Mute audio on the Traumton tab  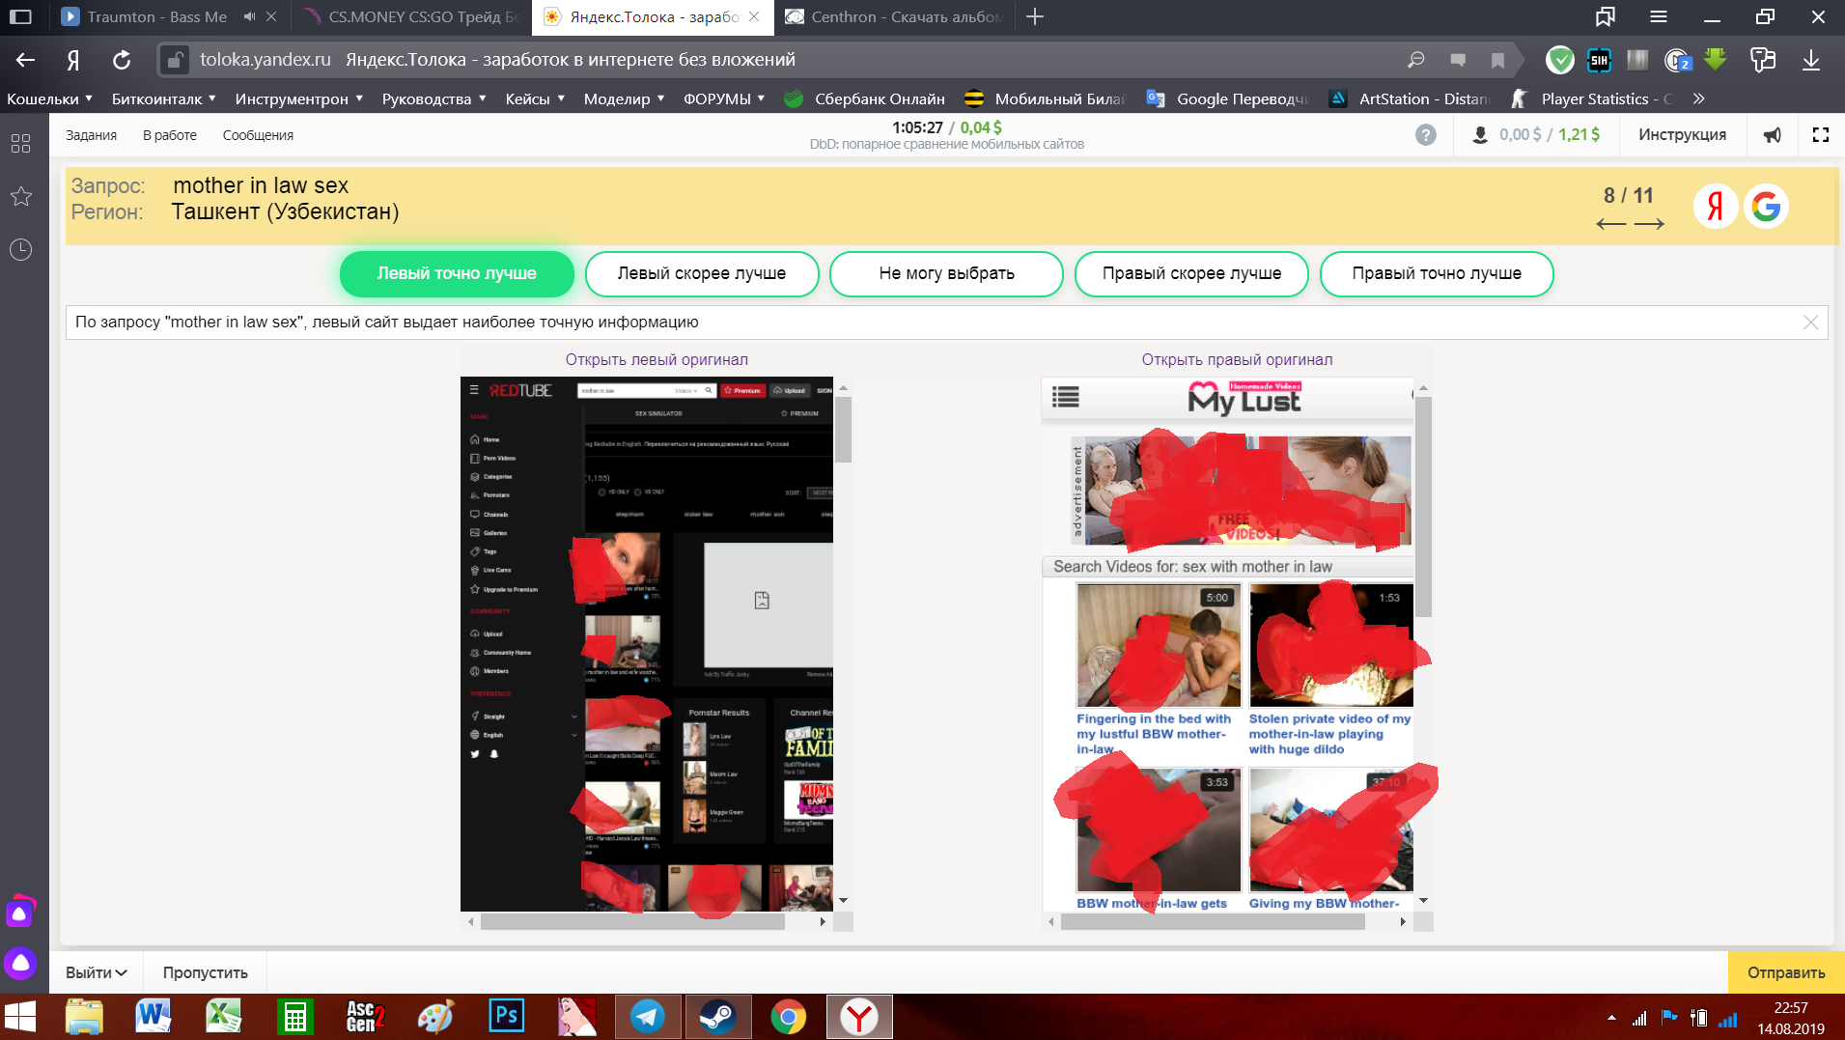[x=249, y=16]
